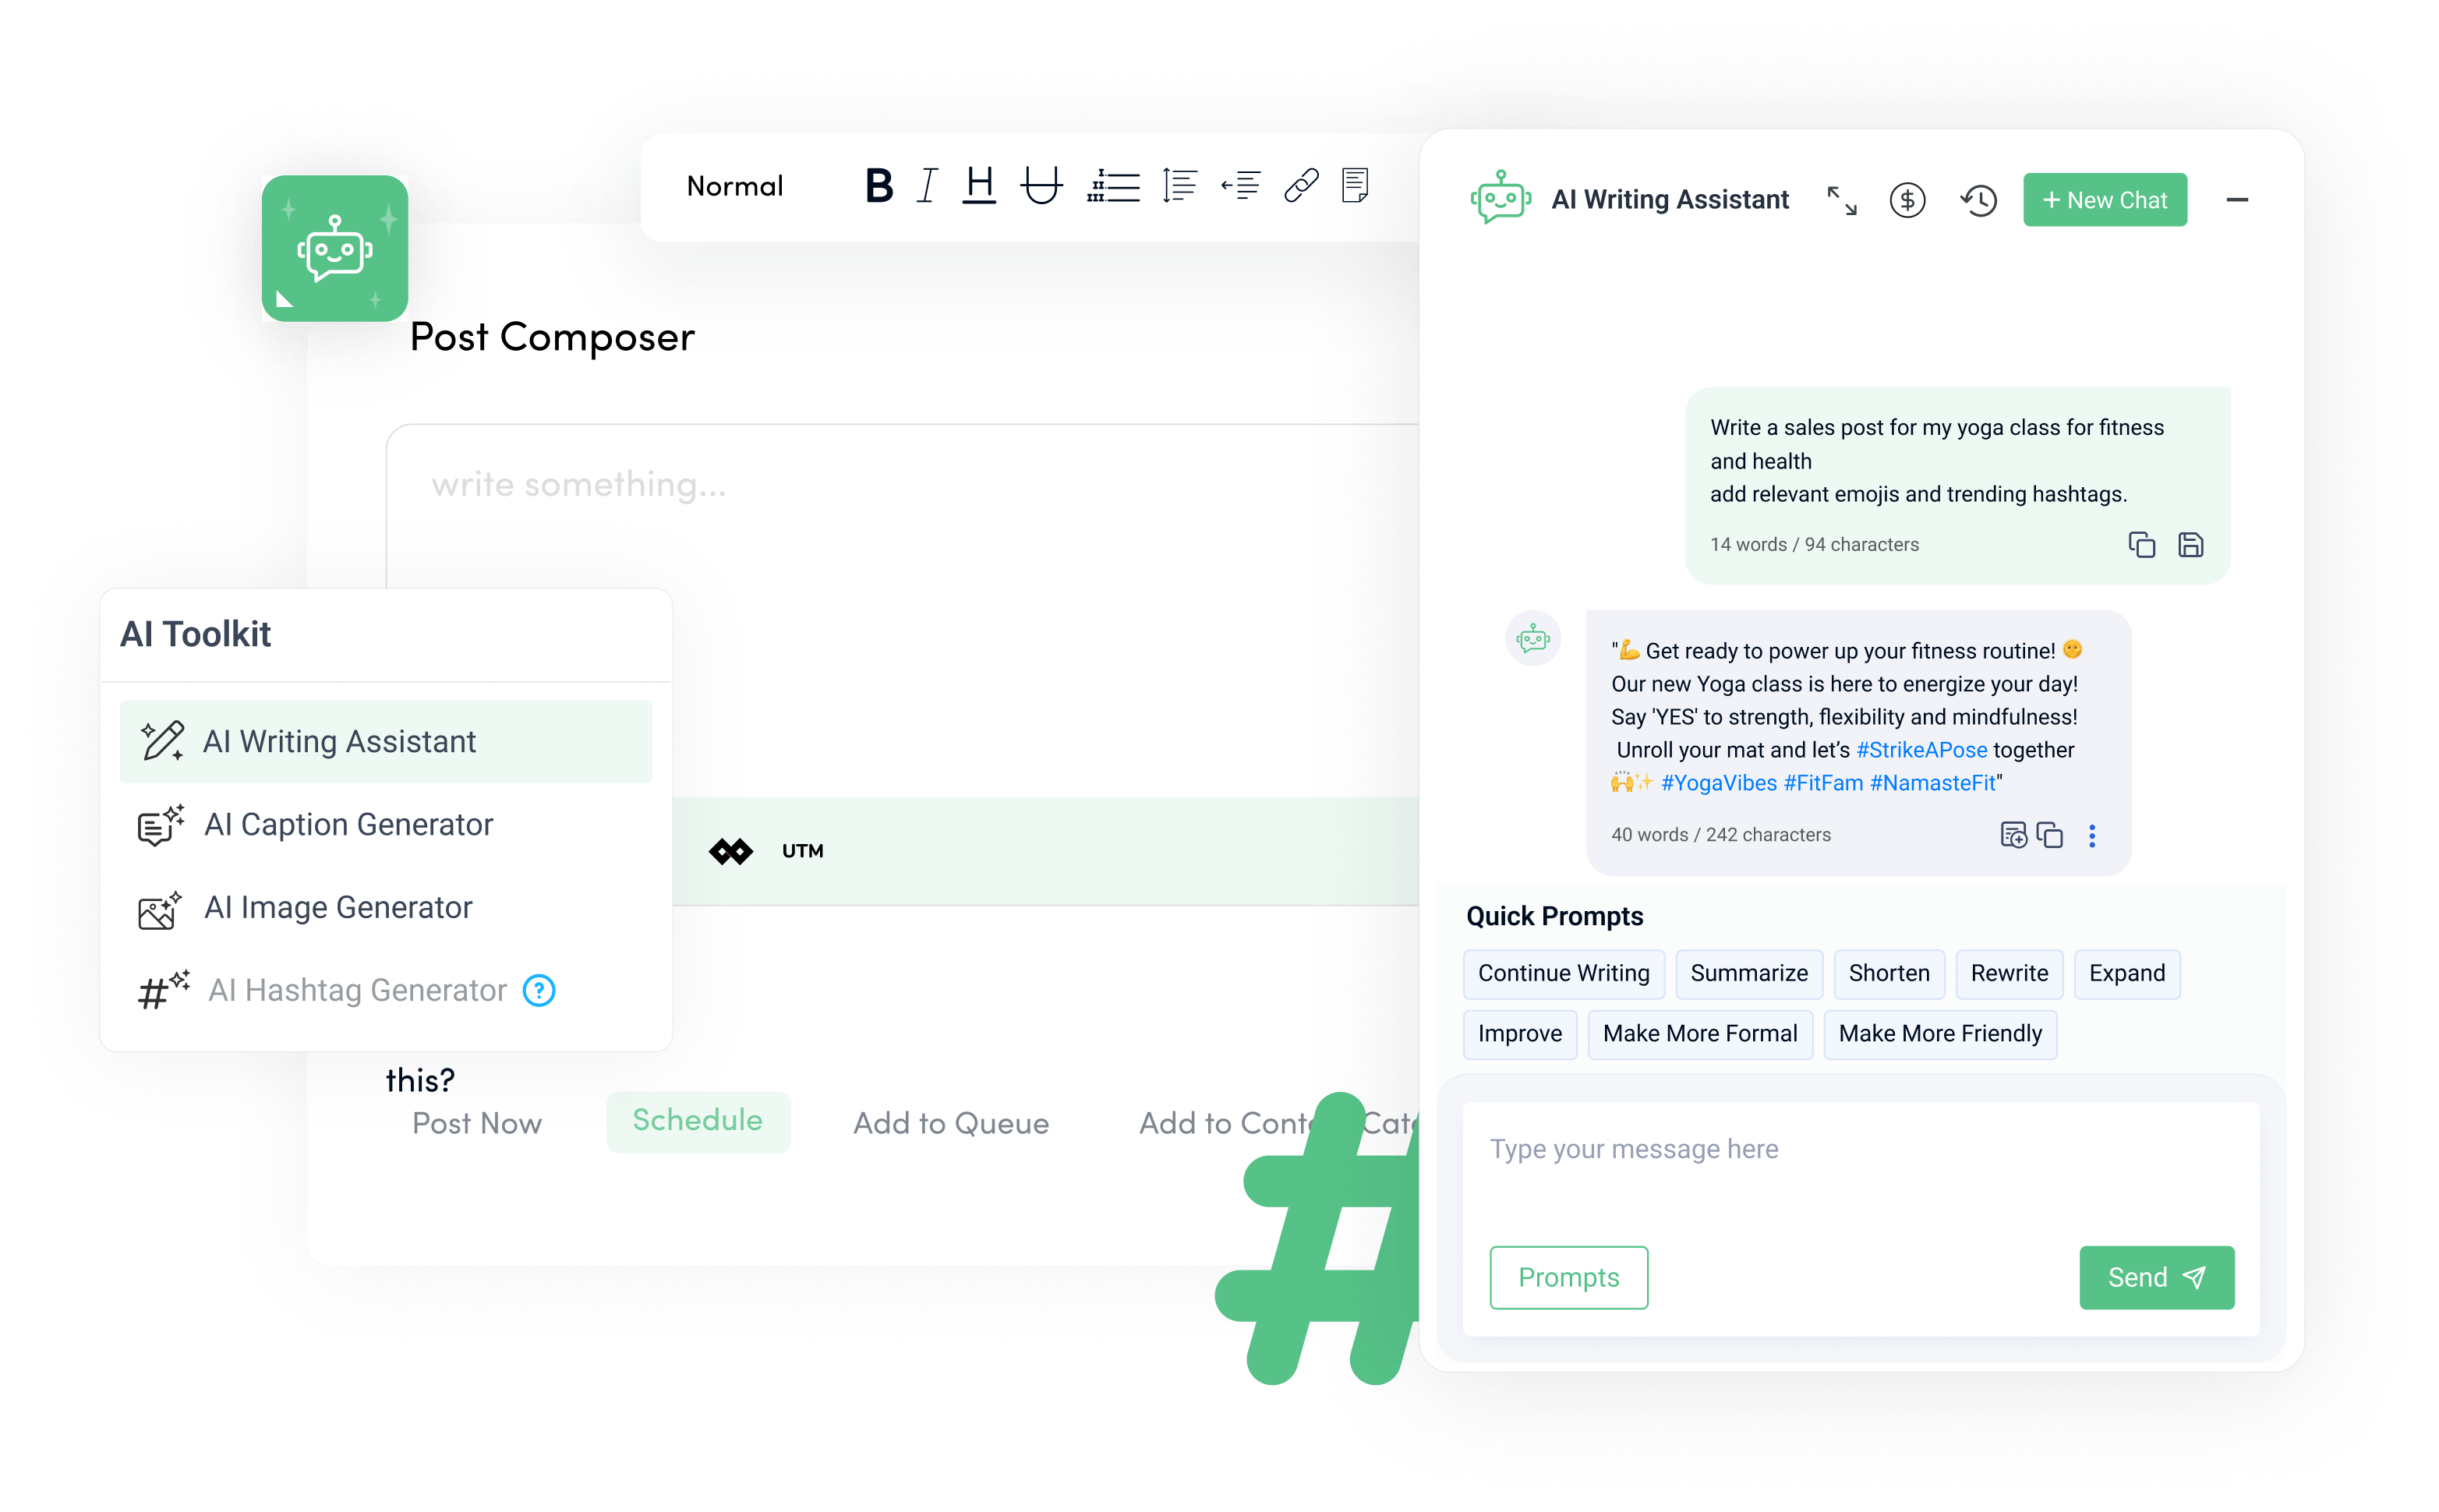Click the Rewrite quick prompt

pos(2007,973)
